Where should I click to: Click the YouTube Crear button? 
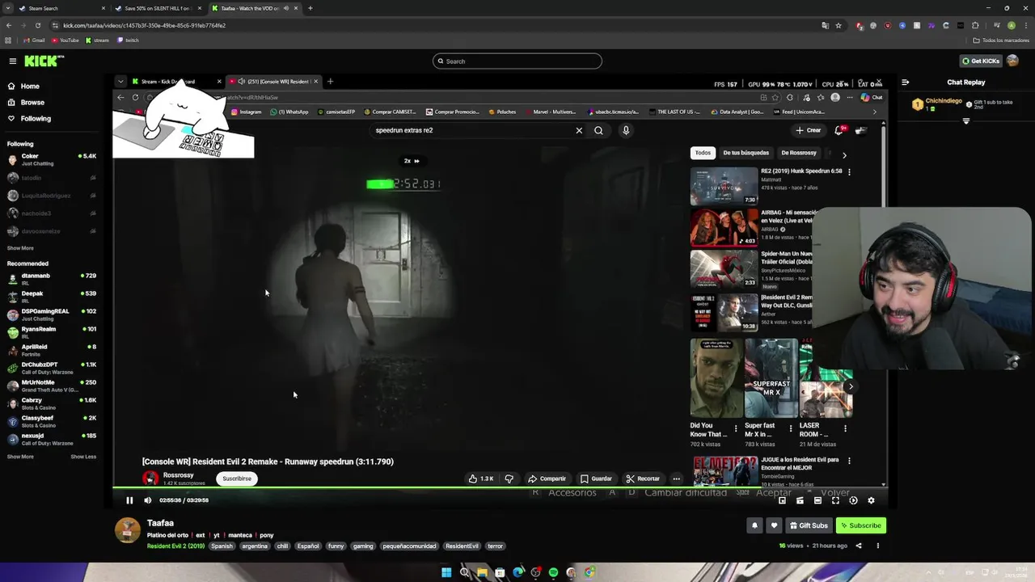coord(809,130)
